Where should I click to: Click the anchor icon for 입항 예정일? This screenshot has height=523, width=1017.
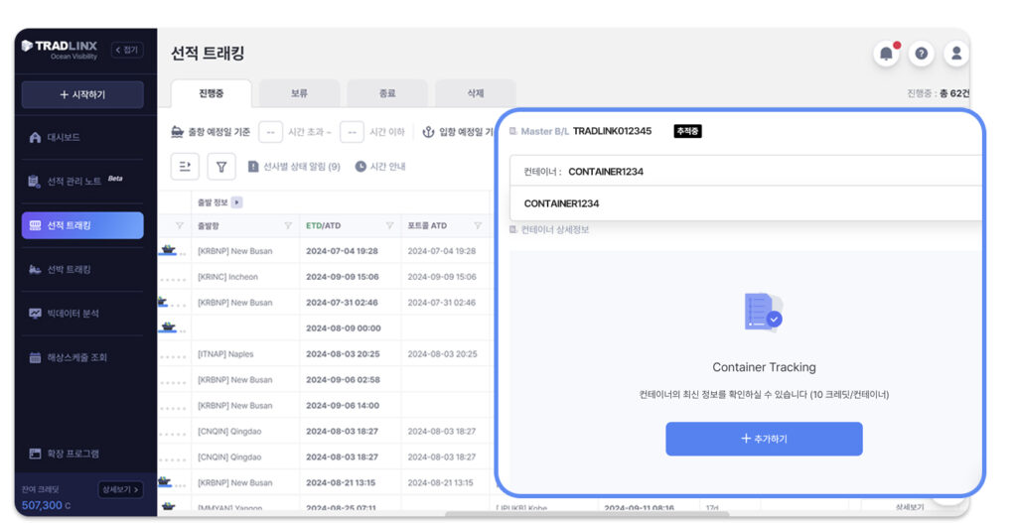click(x=428, y=132)
